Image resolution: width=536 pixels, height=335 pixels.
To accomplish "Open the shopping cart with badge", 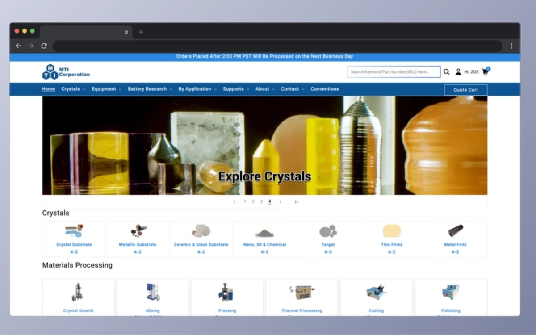I will pyautogui.click(x=485, y=72).
